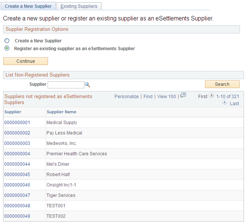Screen dimensions: 247x224
Task: Open supplier 0000000048 link
Action: click(17, 205)
